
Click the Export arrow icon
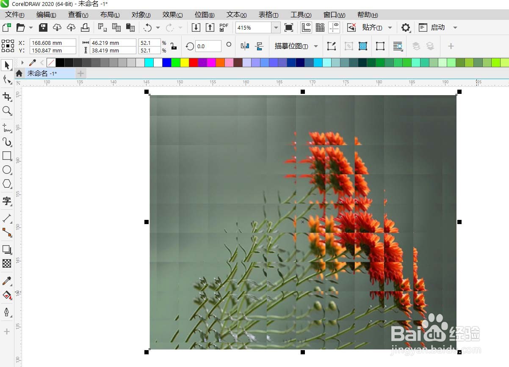coord(210,27)
